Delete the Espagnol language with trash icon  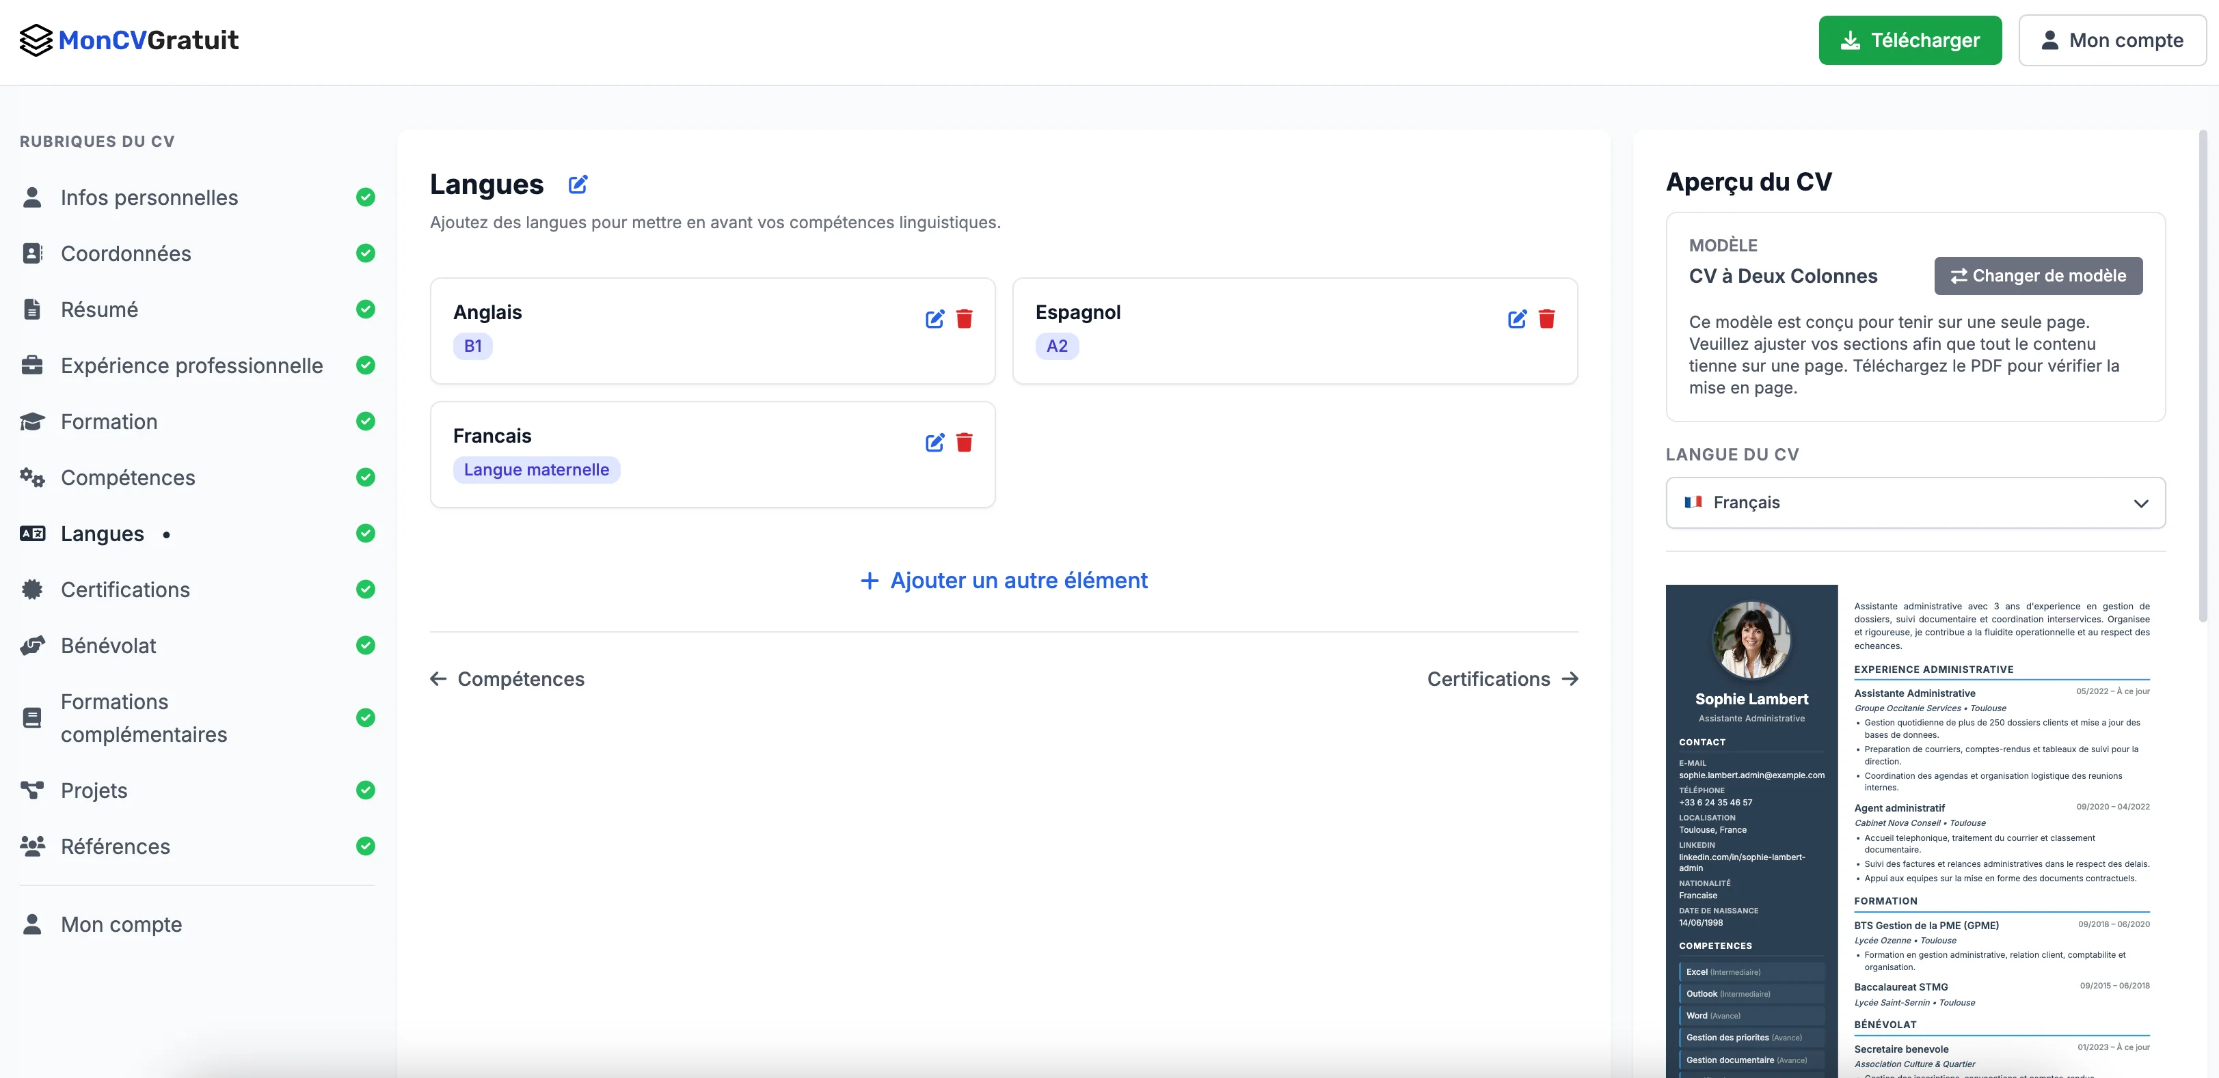click(1547, 318)
